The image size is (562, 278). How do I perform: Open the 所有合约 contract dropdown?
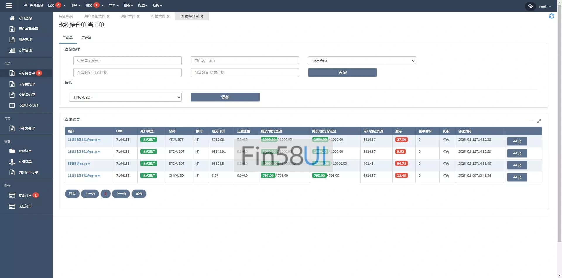tap(362, 61)
